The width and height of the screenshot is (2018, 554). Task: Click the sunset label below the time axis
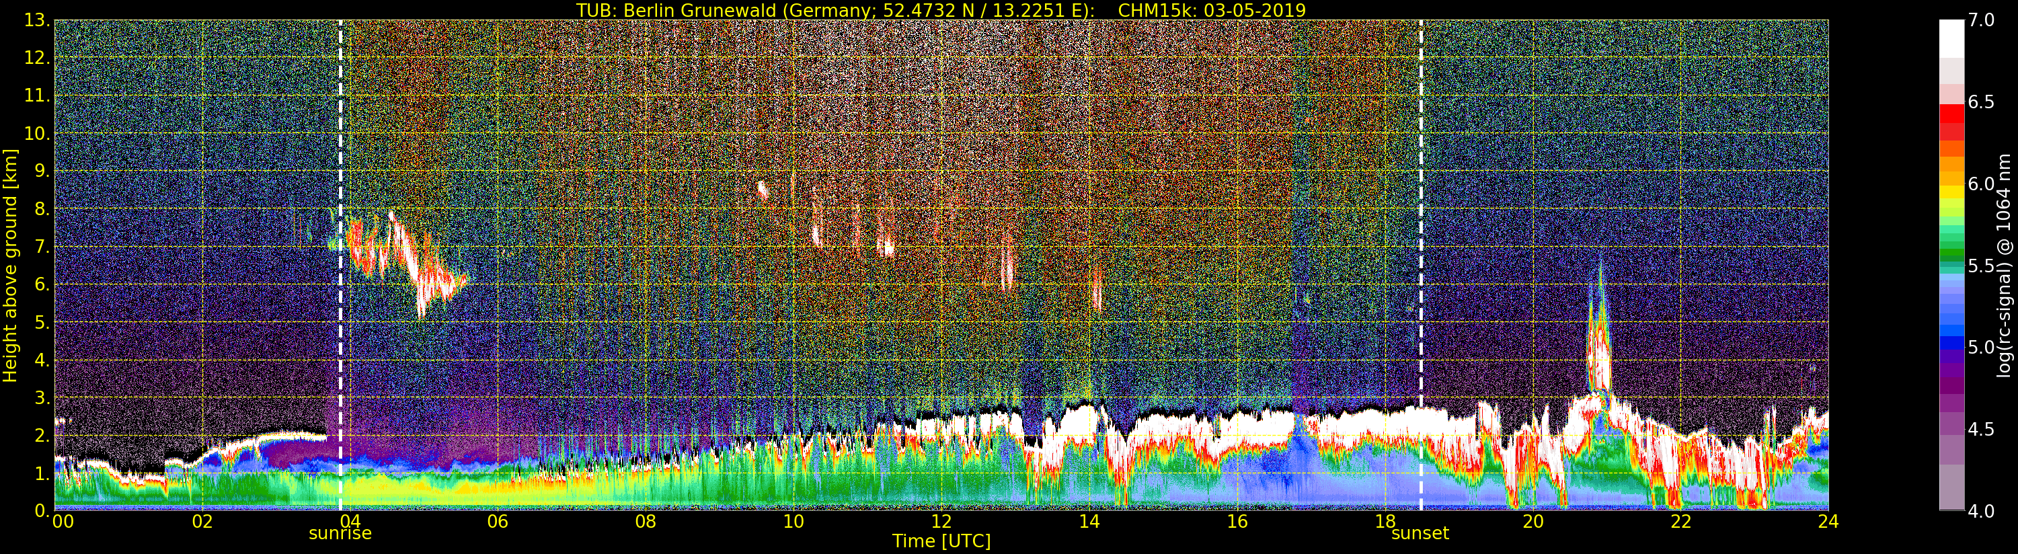tap(1420, 534)
